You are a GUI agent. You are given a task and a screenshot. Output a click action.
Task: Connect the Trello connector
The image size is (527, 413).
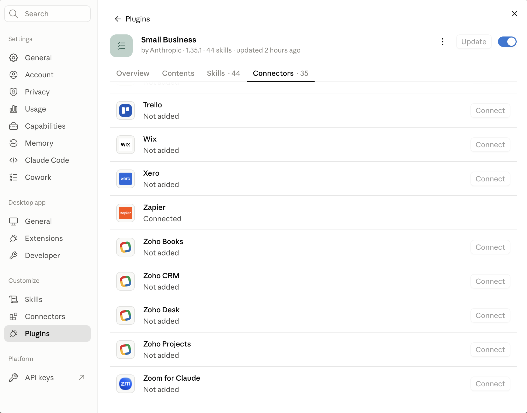coord(490,110)
